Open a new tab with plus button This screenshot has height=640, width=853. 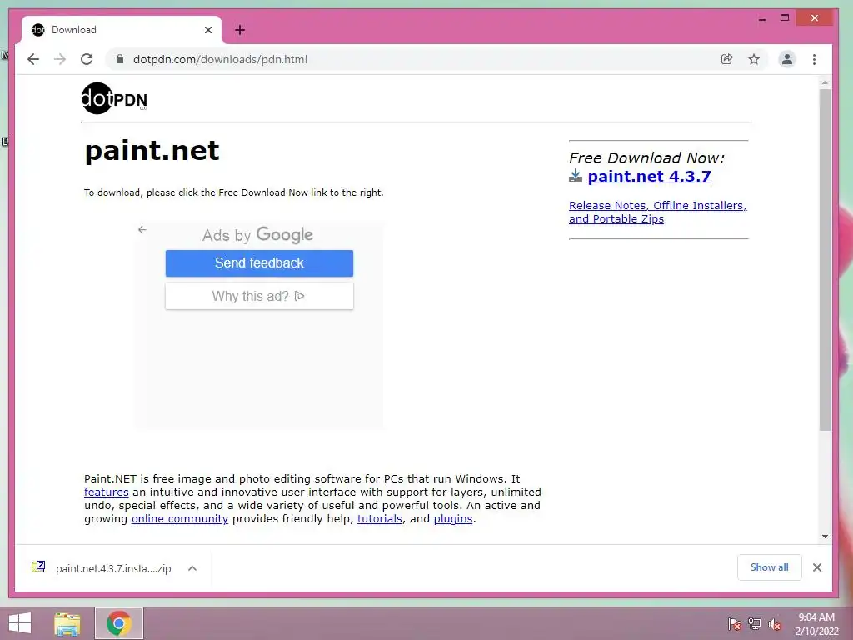240,30
